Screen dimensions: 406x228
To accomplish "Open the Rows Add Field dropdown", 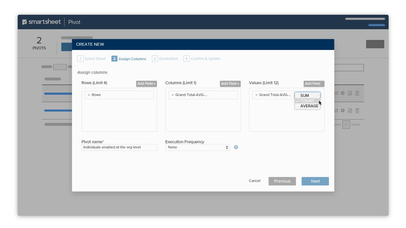I will [x=146, y=84].
